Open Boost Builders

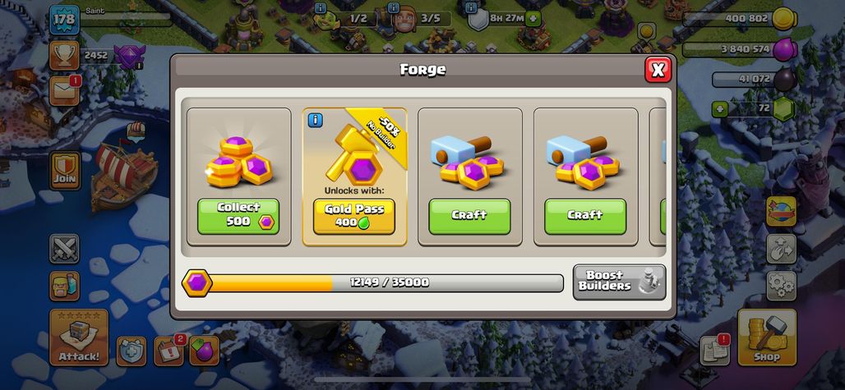619,282
